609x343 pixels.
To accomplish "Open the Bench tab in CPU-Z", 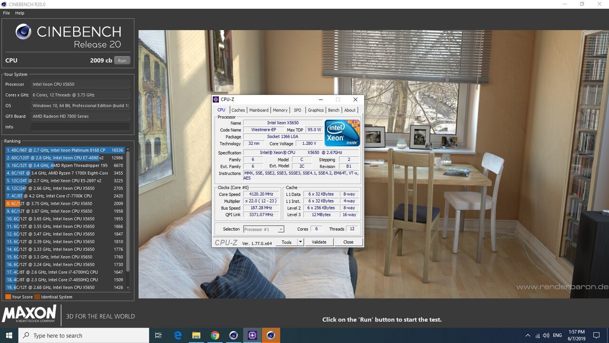I will [334, 110].
